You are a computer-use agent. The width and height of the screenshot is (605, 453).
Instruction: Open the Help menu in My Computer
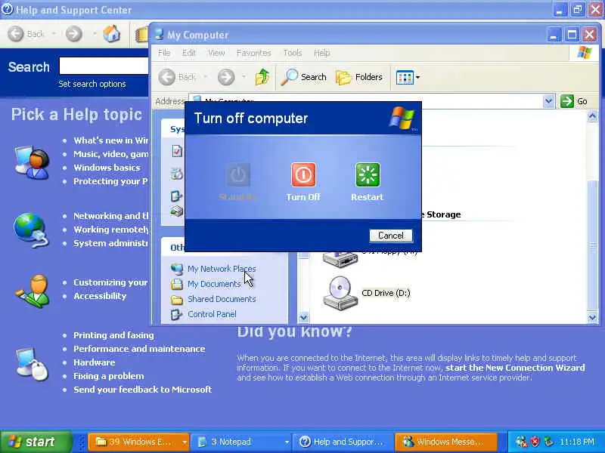tap(321, 53)
